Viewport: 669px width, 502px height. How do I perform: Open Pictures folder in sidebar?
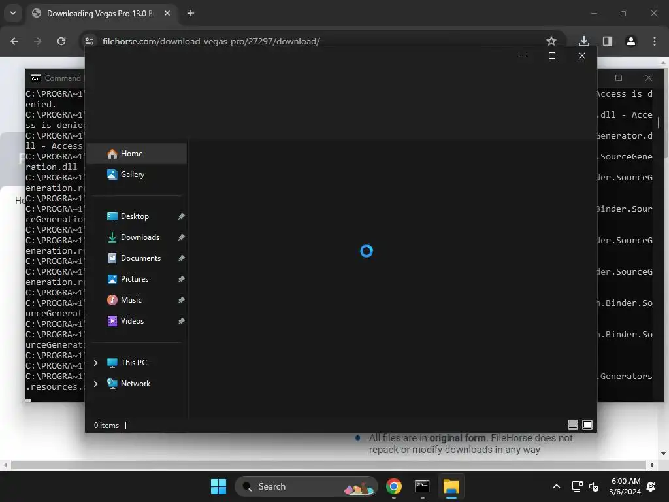coord(137,279)
